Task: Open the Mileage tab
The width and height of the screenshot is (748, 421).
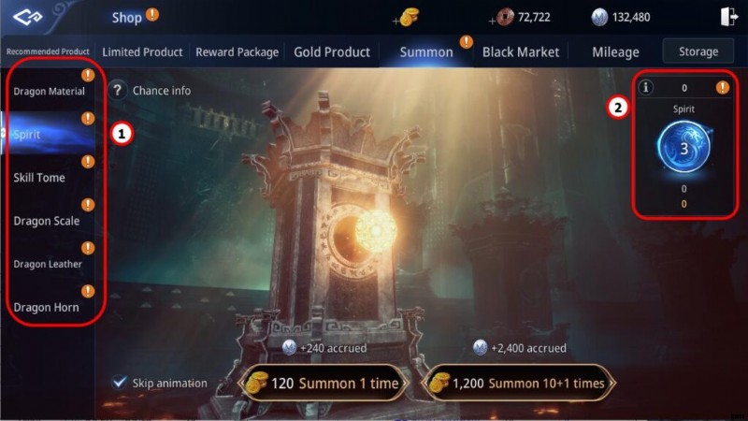Action: click(615, 51)
